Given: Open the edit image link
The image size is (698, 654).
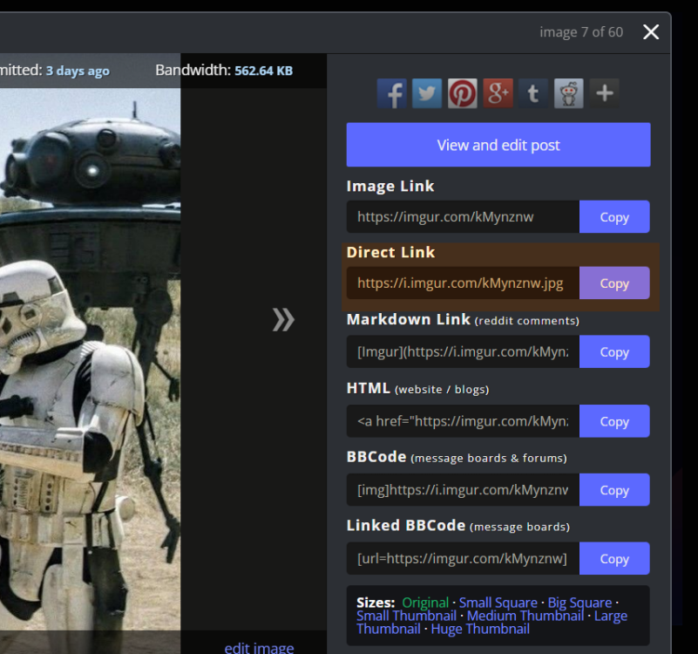Looking at the screenshot, I should pyautogui.click(x=259, y=648).
